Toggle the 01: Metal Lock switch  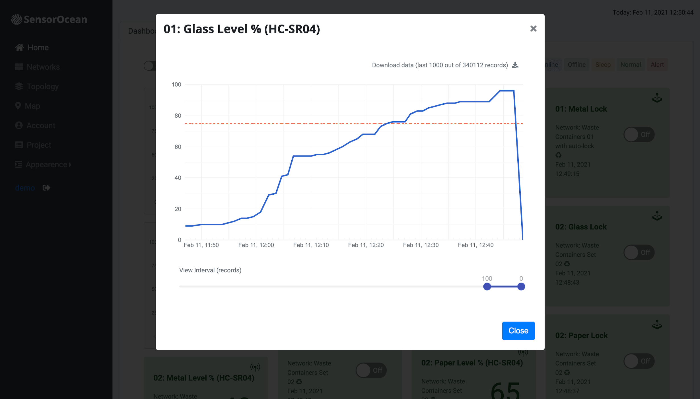[639, 134]
